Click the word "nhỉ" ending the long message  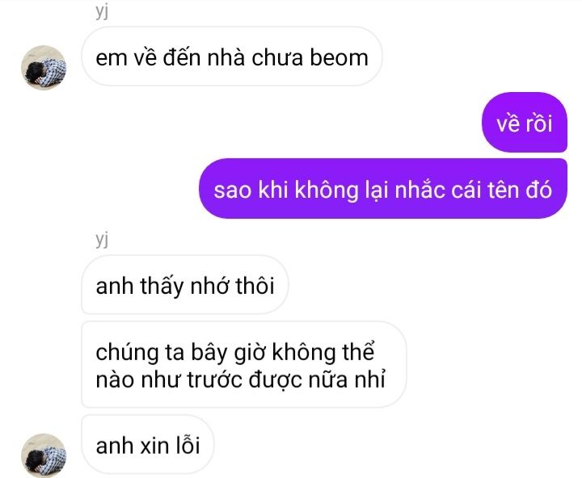pyautogui.click(x=370, y=379)
